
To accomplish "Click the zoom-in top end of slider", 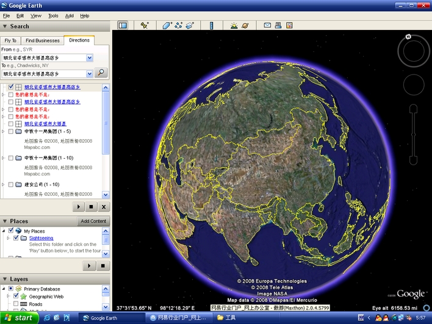I will point(413,109).
